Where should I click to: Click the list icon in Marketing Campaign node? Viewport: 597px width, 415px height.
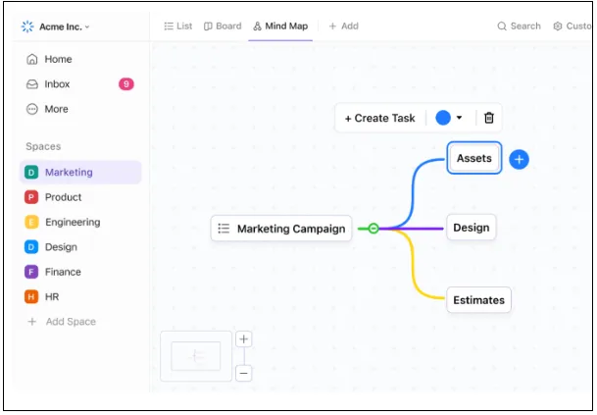tap(224, 229)
